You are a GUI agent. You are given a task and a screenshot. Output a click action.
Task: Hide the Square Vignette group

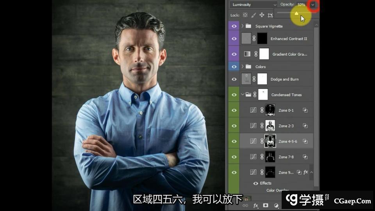(234, 26)
